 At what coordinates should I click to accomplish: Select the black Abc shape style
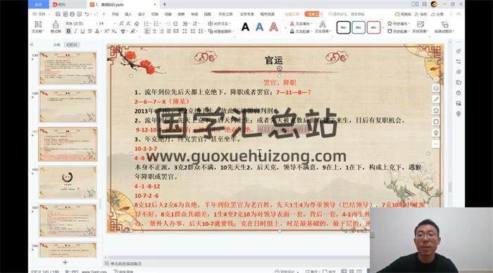[344, 27]
